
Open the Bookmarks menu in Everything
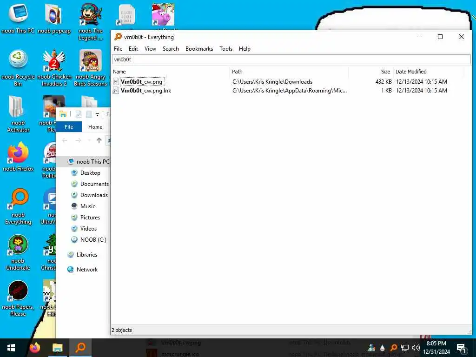tap(199, 49)
